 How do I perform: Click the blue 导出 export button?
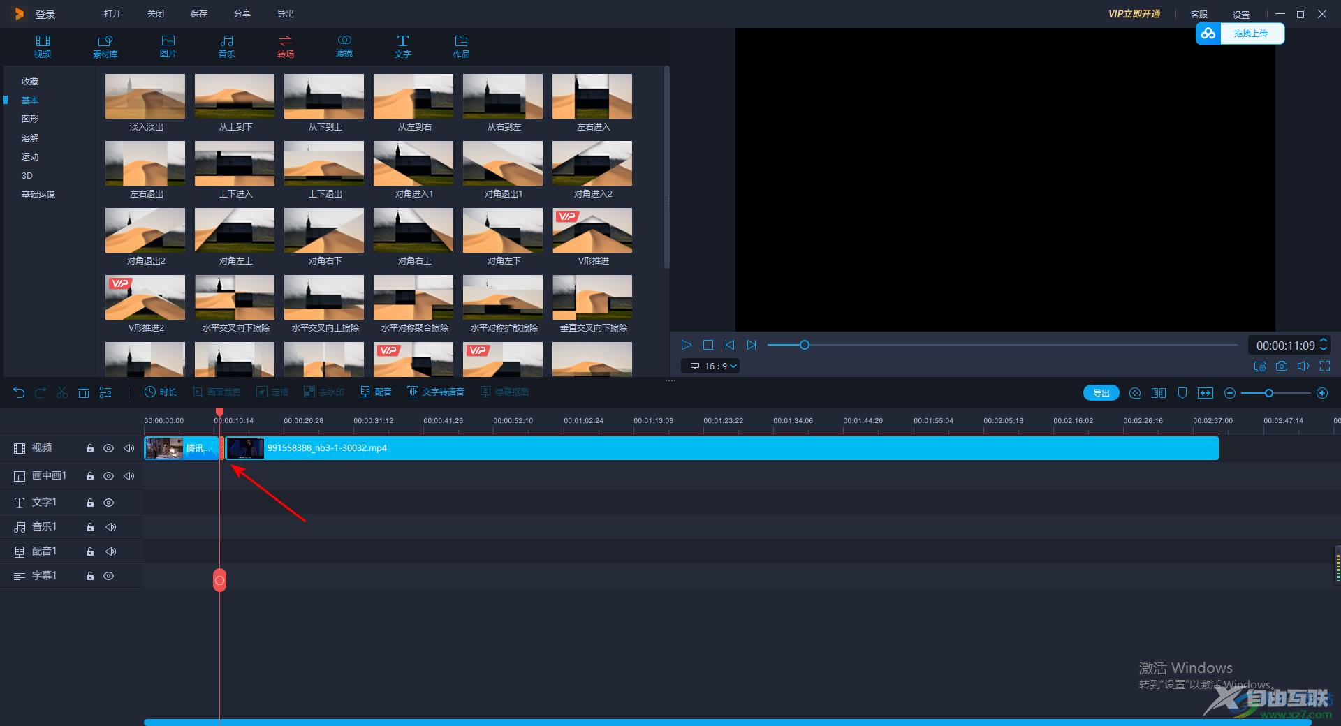1101,393
